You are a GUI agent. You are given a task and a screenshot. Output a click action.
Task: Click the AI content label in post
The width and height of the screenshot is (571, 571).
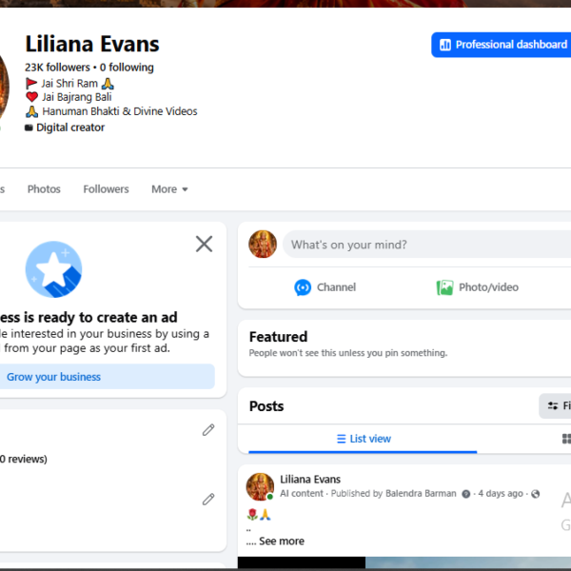[302, 493]
